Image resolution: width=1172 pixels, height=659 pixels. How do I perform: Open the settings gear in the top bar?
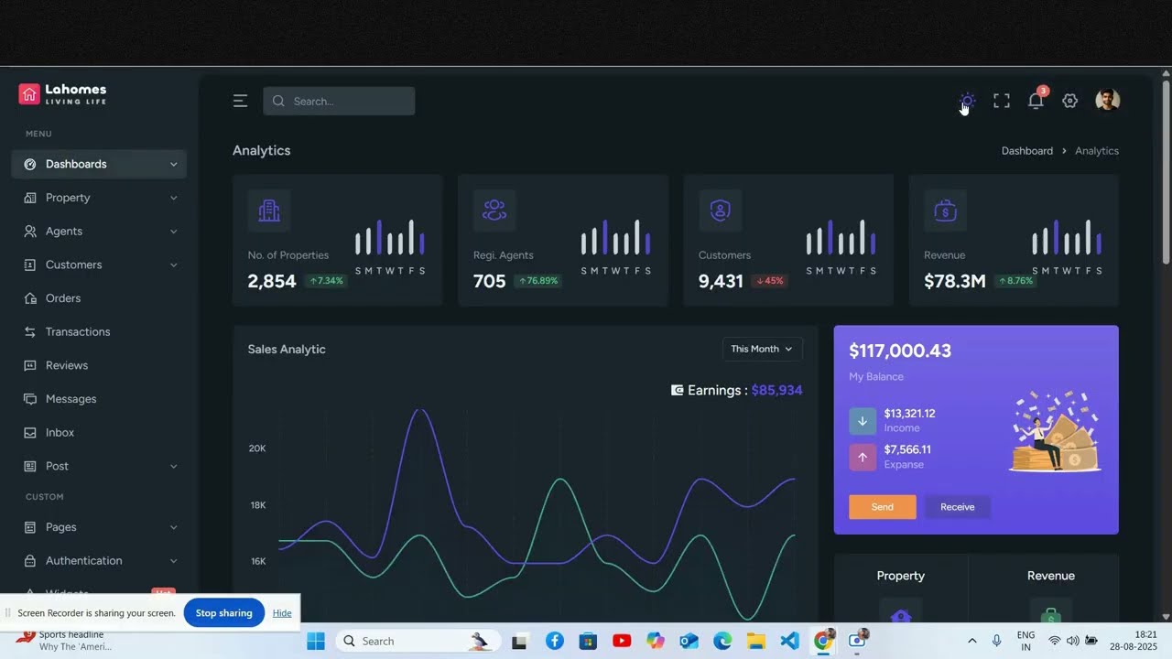[1069, 101]
